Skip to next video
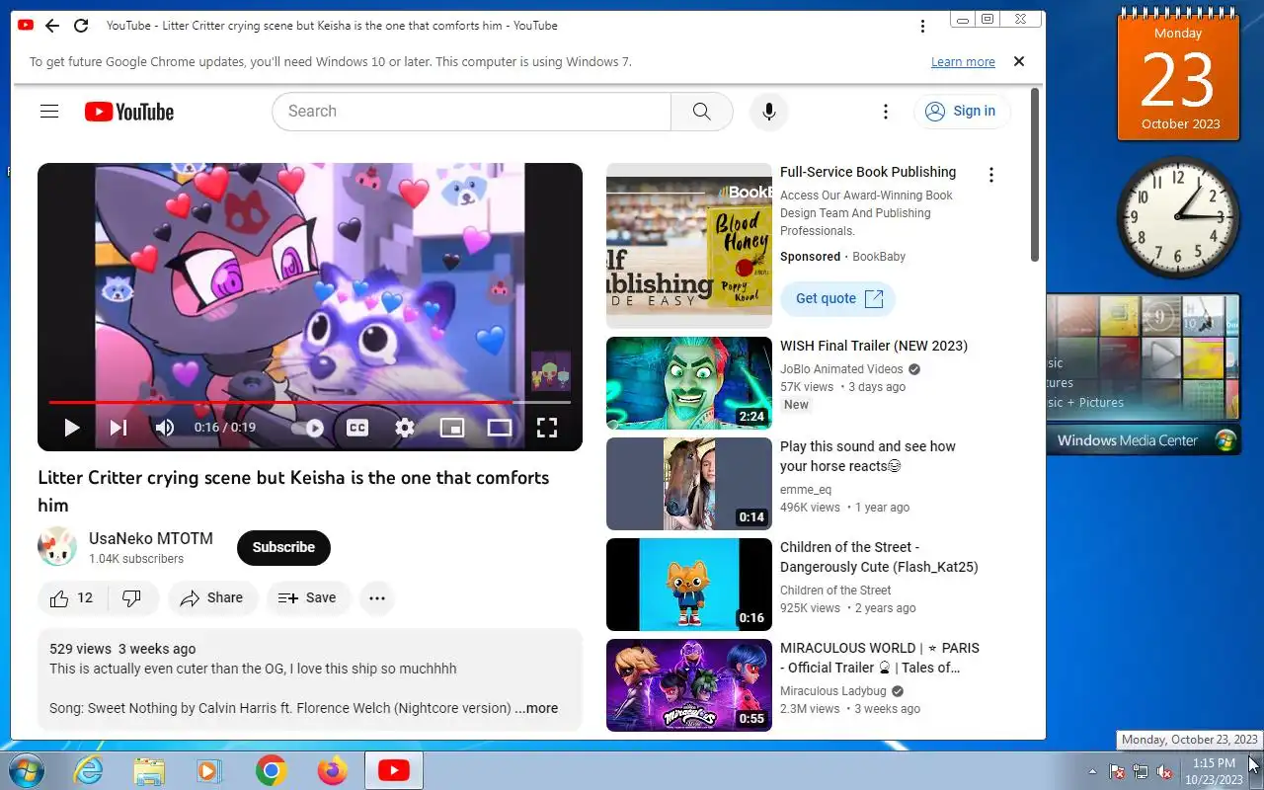Viewport: 1264px width, 790px height. coord(118,428)
